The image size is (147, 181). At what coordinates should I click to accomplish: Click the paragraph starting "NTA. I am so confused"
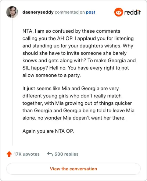tap(79, 53)
